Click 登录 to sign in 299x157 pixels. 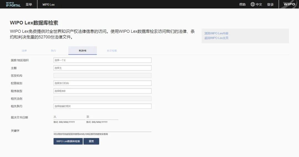(270, 4)
